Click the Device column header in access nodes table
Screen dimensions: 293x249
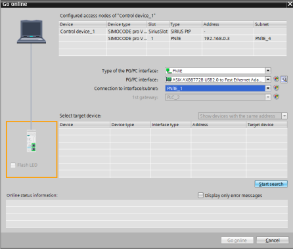click(x=83, y=24)
